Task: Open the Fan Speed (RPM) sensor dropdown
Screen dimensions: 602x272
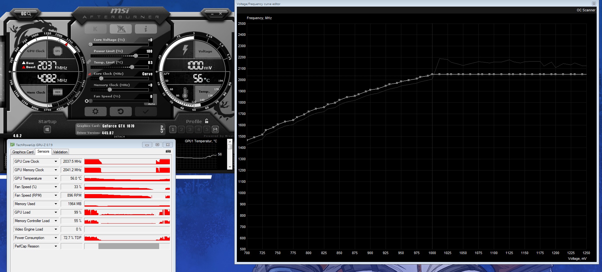Action: coord(56,195)
